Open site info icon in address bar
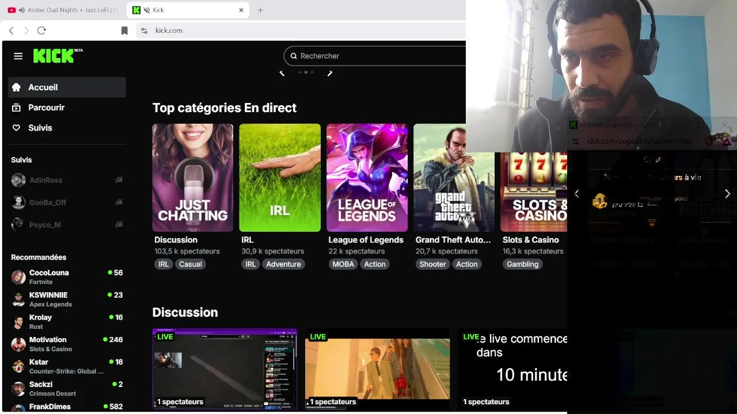The height and width of the screenshot is (414, 737). click(144, 30)
